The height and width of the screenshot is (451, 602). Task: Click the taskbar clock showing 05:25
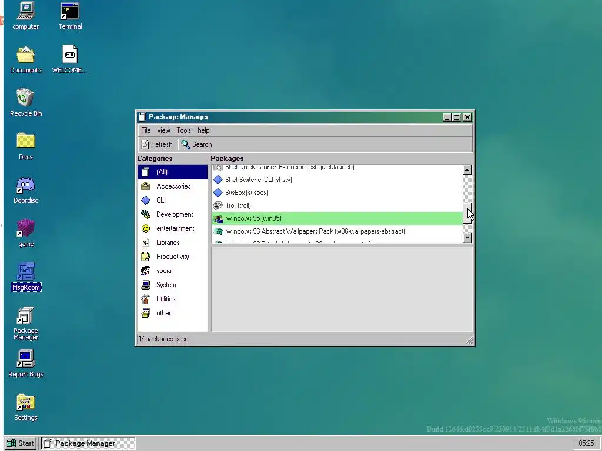(x=586, y=443)
